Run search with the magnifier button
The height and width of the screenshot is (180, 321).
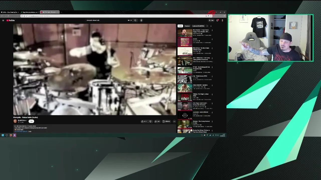tap(135, 20)
